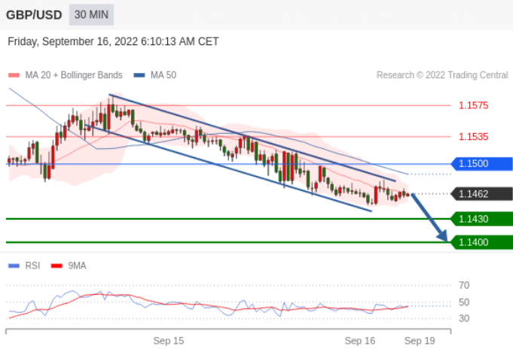Click the blue RSI legend swatch
Viewport: 513px width, 352px height.
14,266
